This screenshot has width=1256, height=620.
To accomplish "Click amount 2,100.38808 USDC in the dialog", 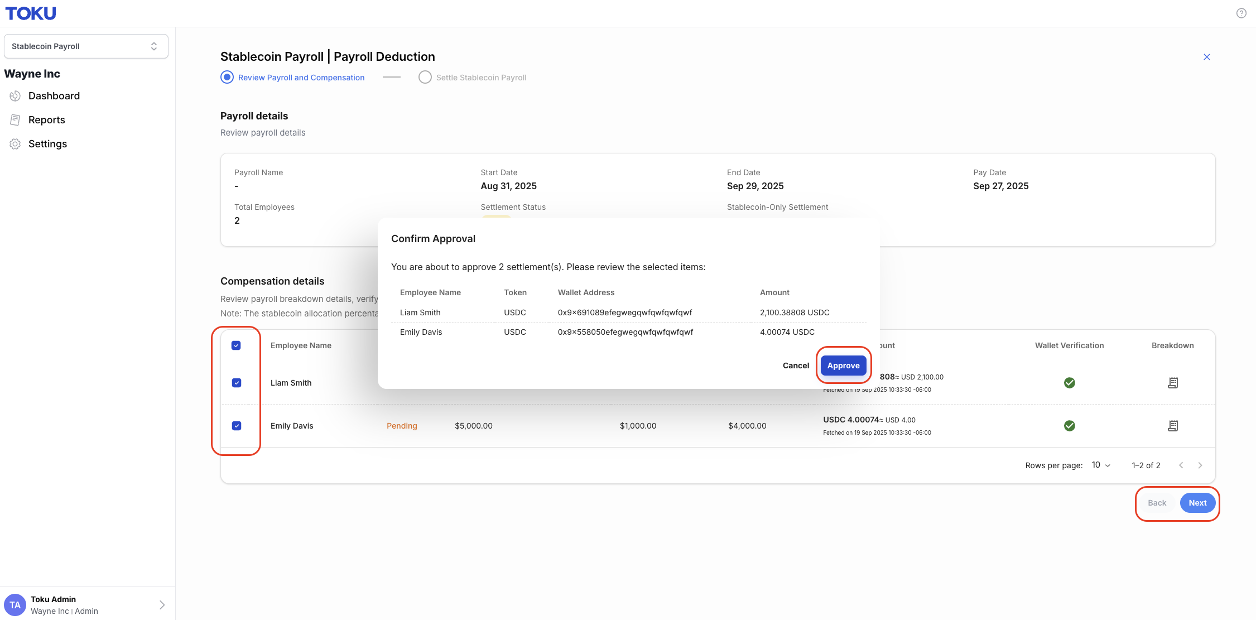I will tap(795, 313).
